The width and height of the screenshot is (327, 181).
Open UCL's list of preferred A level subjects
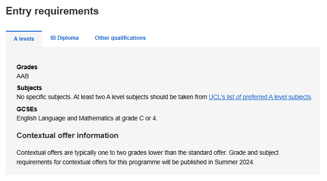260,97
